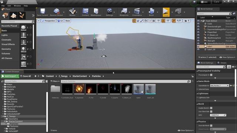The width and height of the screenshot is (237, 133).
Task: Toggle visibility of Cube actor
Action: 198,24
